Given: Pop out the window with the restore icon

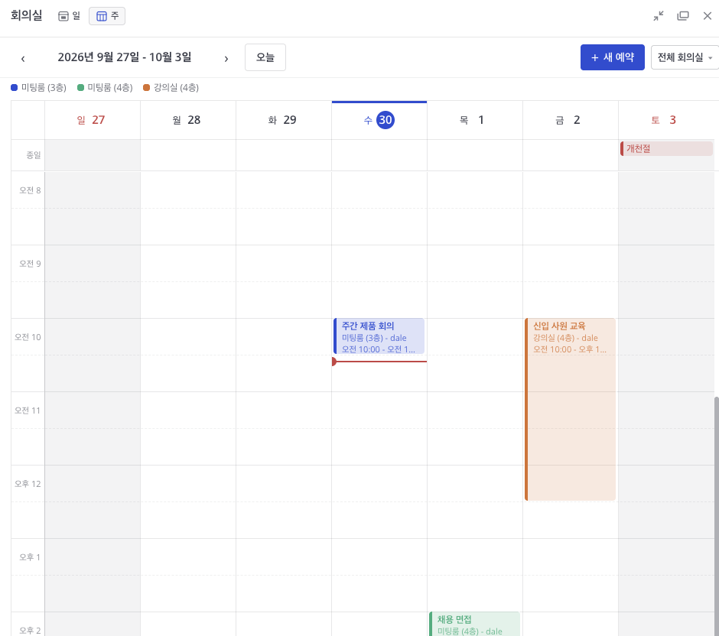Looking at the screenshot, I should coord(683,16).
